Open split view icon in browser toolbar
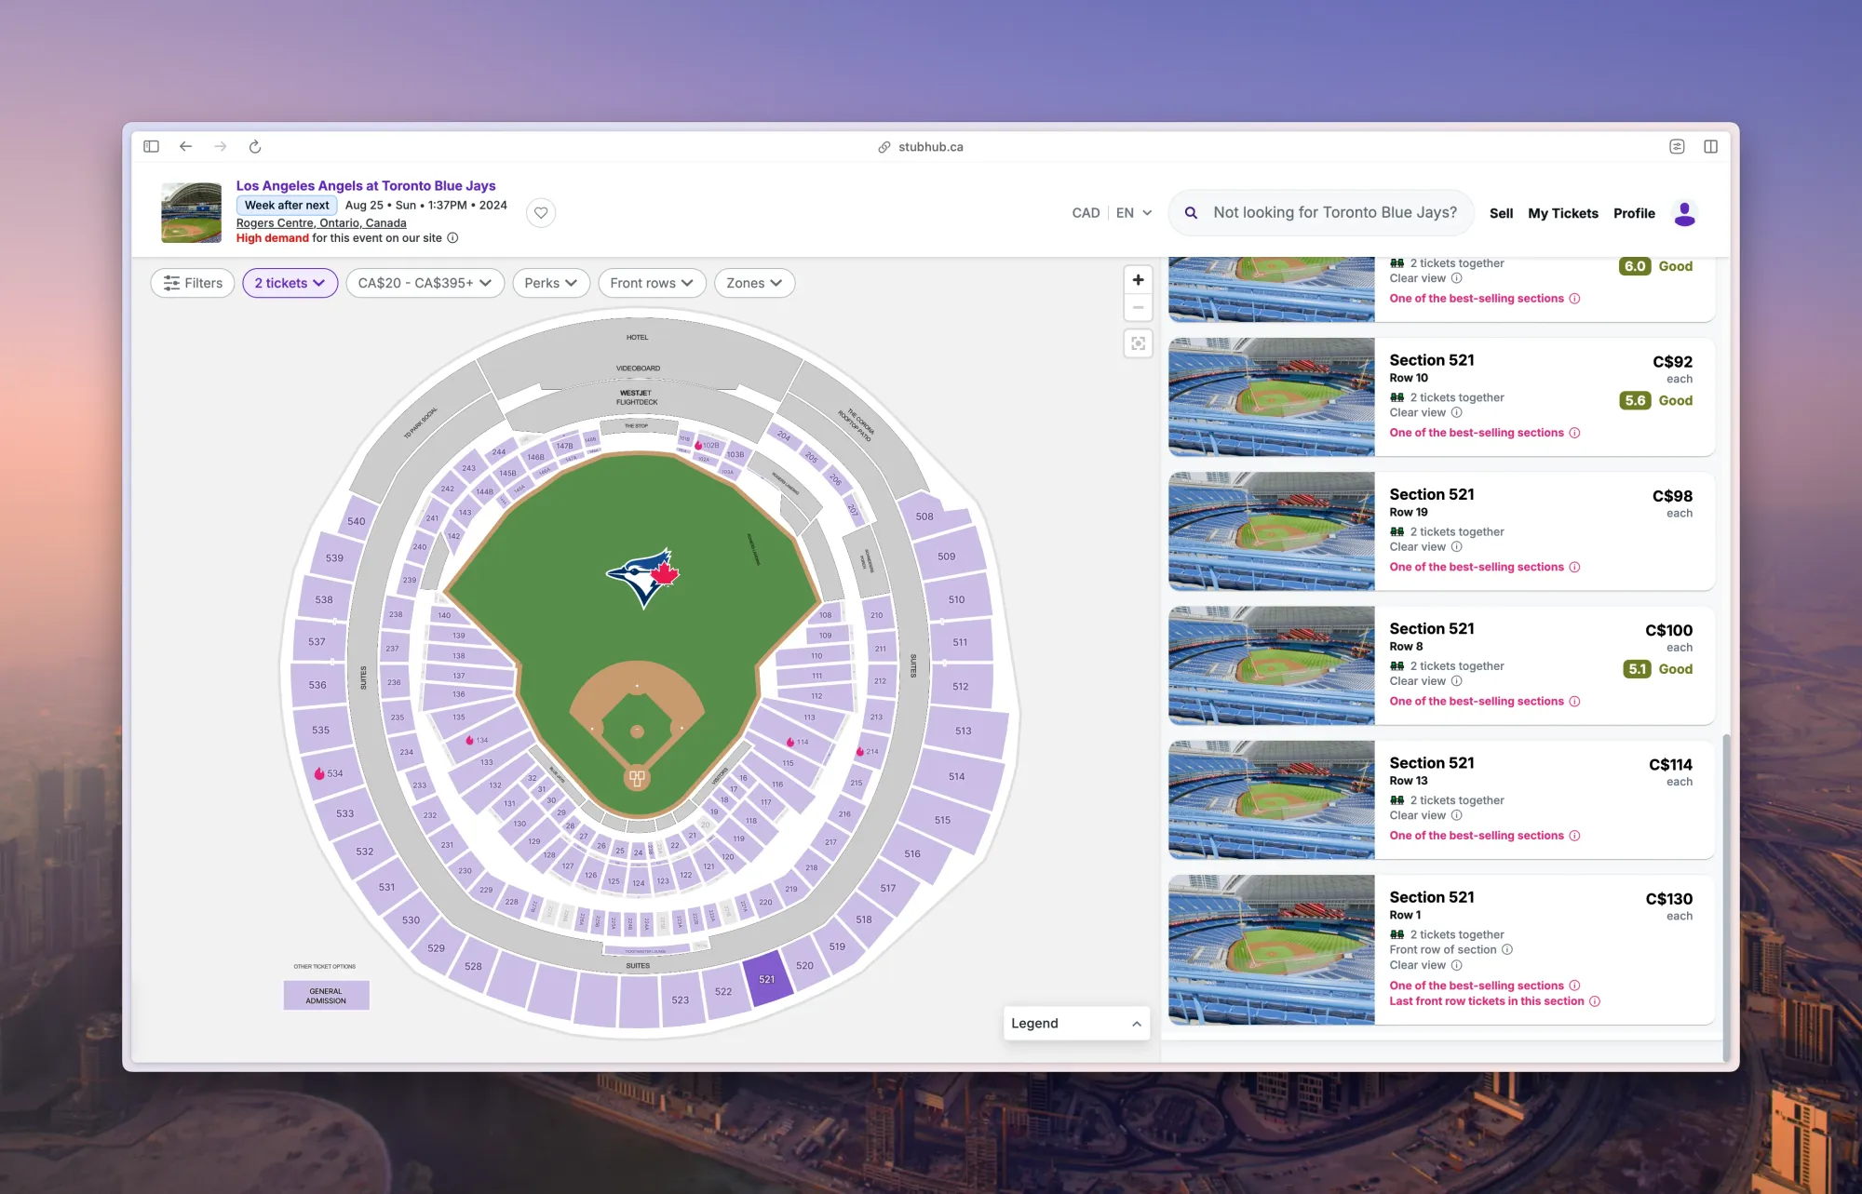This screenshot has height=1194, width=1862. coord(1710,146)
